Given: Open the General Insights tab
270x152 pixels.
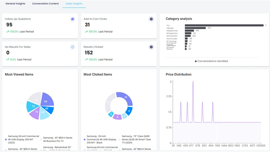Looking at the screenshot, I should click(x=15, y=4).
